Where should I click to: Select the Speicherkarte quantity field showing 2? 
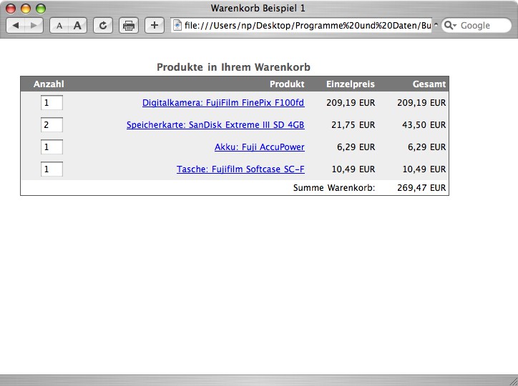(52, 125)
